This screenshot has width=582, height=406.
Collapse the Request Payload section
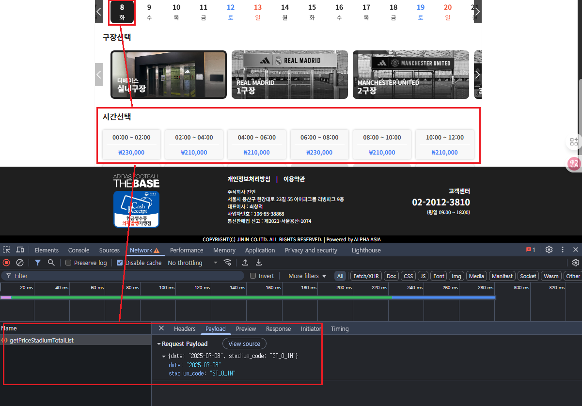pos(159,344)
